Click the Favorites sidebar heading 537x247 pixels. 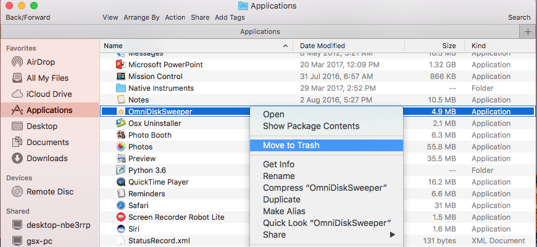(21, 48)
